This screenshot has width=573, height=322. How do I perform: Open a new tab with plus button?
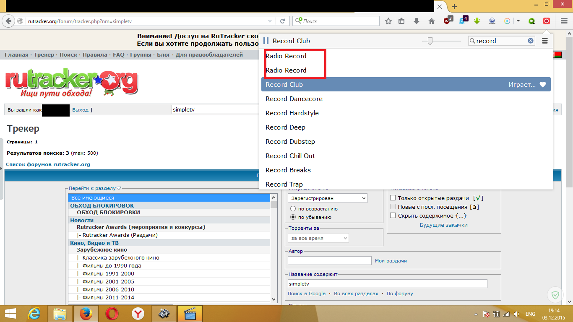coord(454,7)
